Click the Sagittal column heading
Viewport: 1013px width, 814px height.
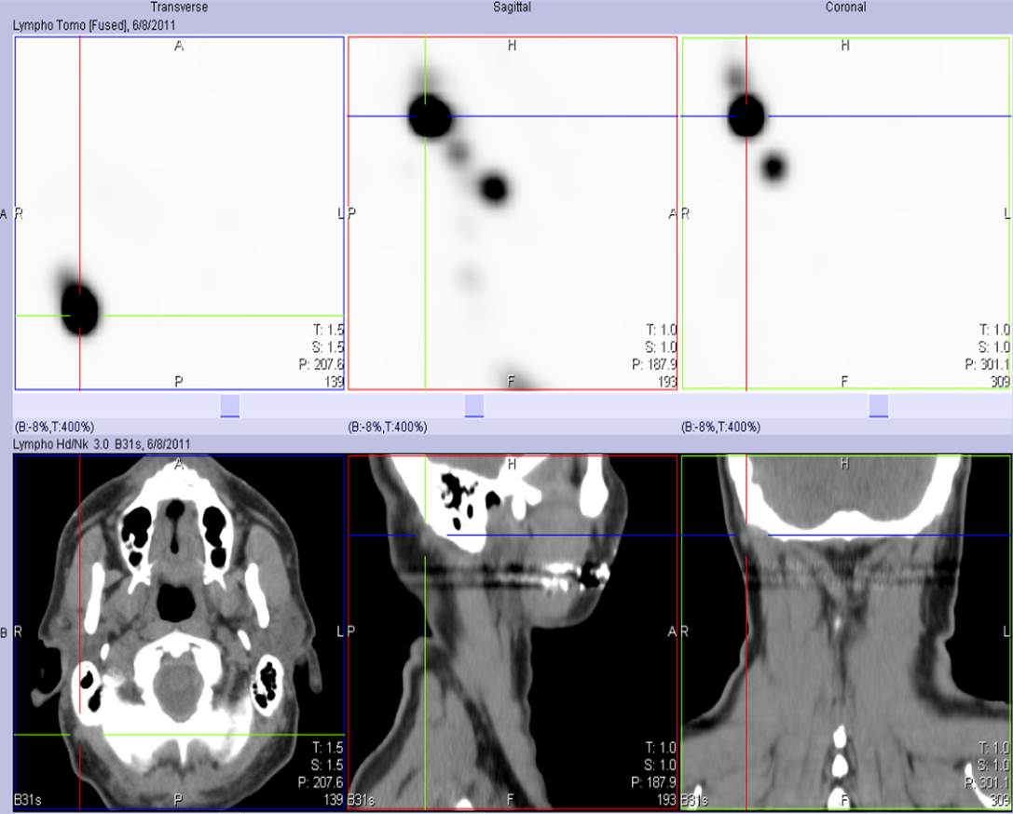coord(513,7)
